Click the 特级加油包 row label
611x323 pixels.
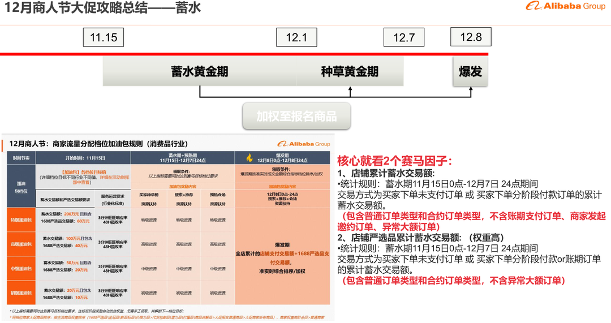pos(21,220)
